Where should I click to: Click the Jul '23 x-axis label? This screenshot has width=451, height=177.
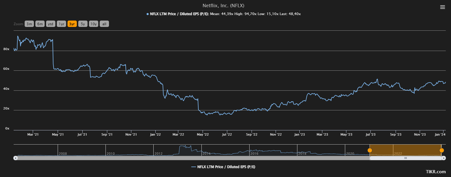[371, 134]
